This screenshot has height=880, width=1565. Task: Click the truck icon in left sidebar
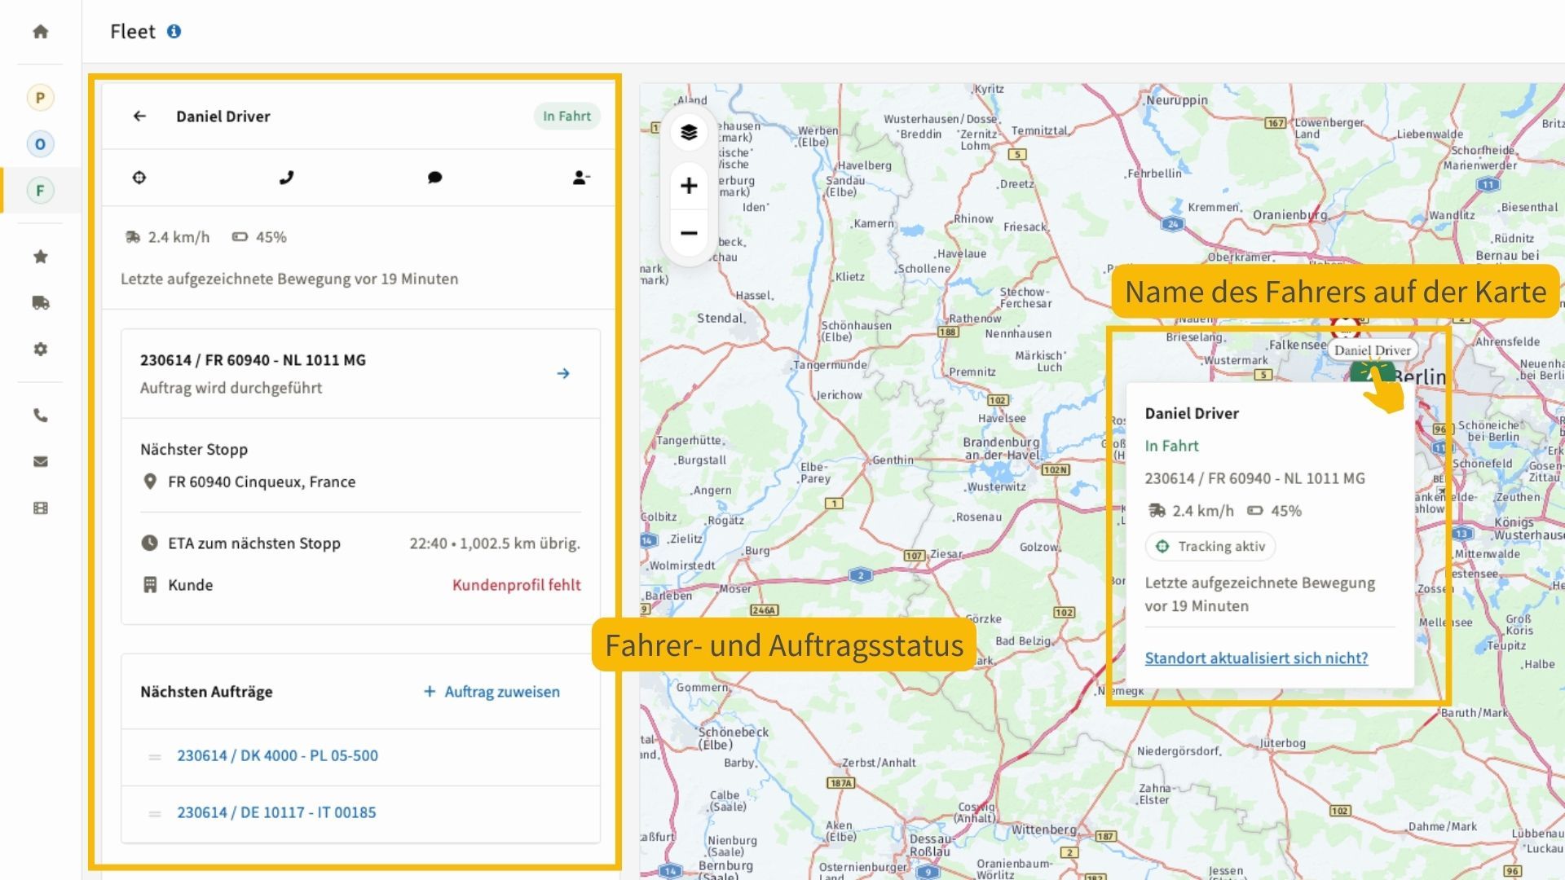pyautogui.click(x=40, y=303)
